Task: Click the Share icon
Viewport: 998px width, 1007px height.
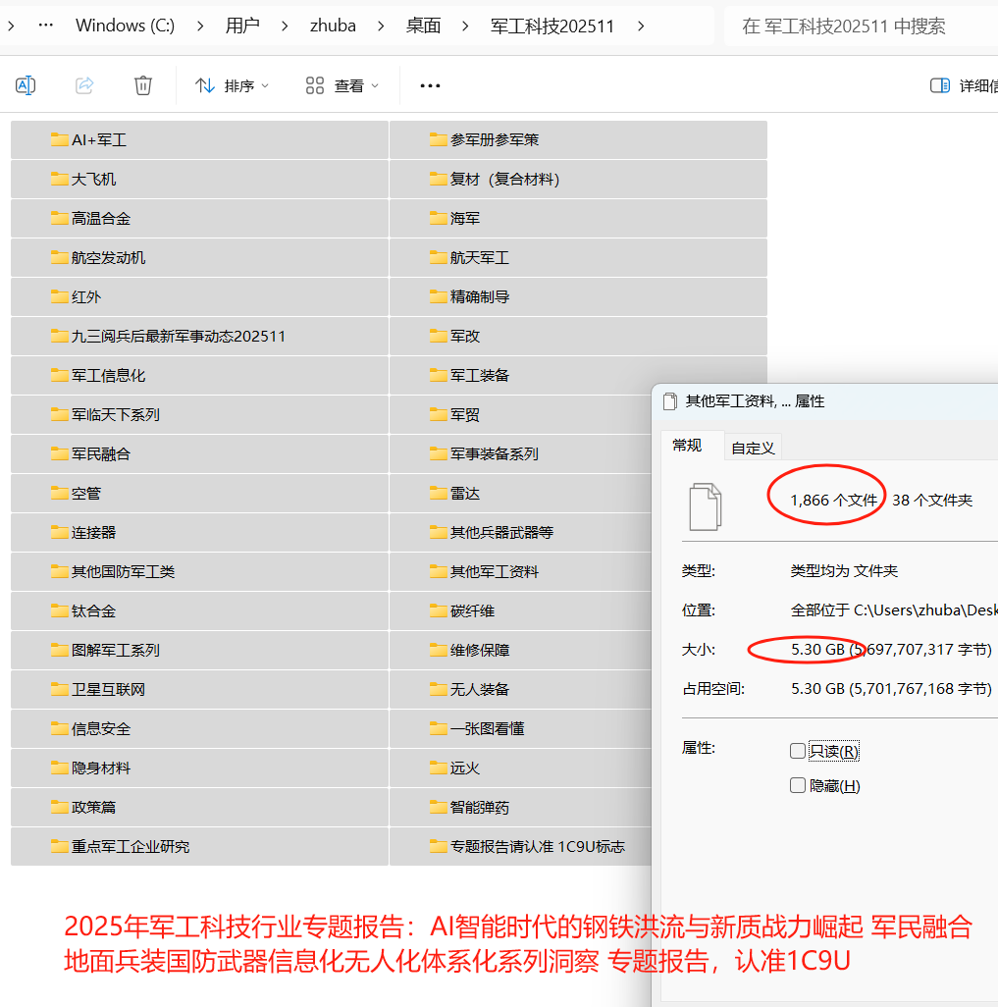Action: pyautogui.click(x=84, y=85)
